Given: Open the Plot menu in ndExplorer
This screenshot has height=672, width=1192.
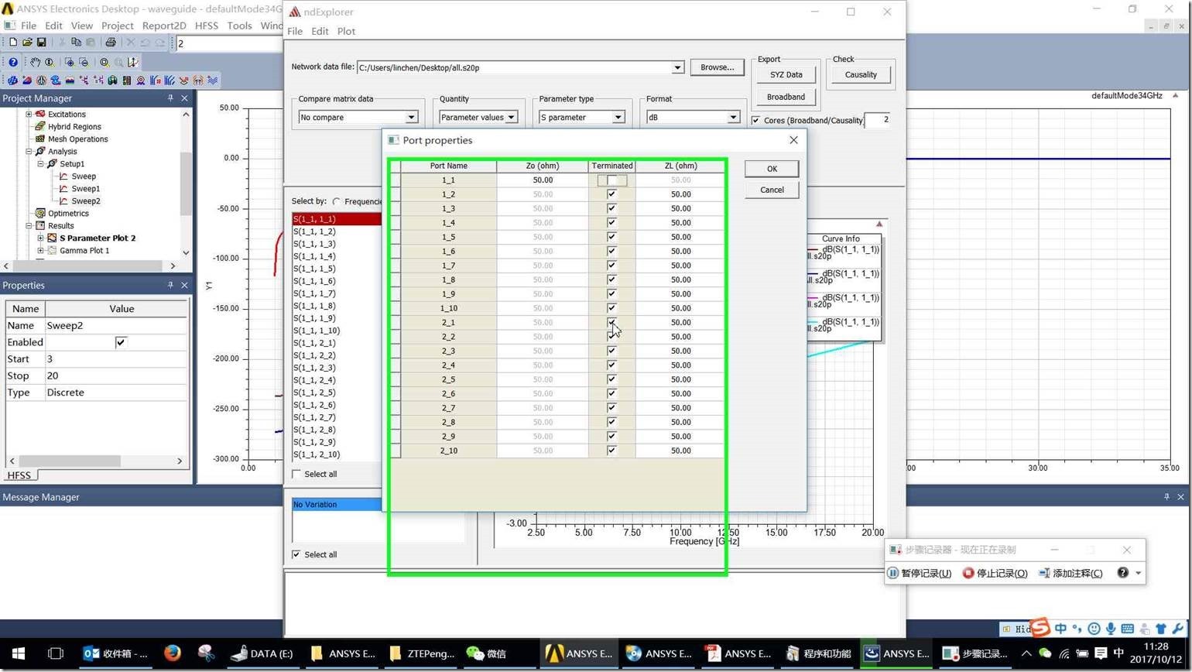Looking at the screenshot, I should 346,31.
